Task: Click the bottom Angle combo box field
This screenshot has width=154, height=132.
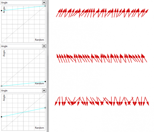Action: 23,90
